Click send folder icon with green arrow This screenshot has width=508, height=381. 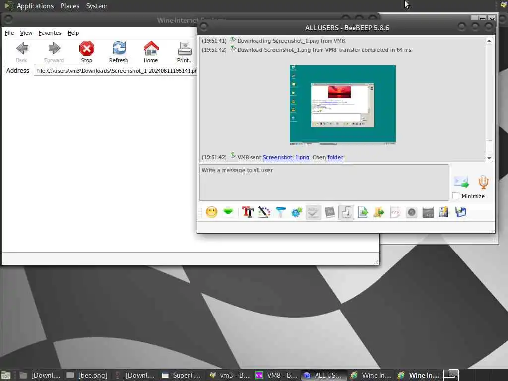point(379,212)
